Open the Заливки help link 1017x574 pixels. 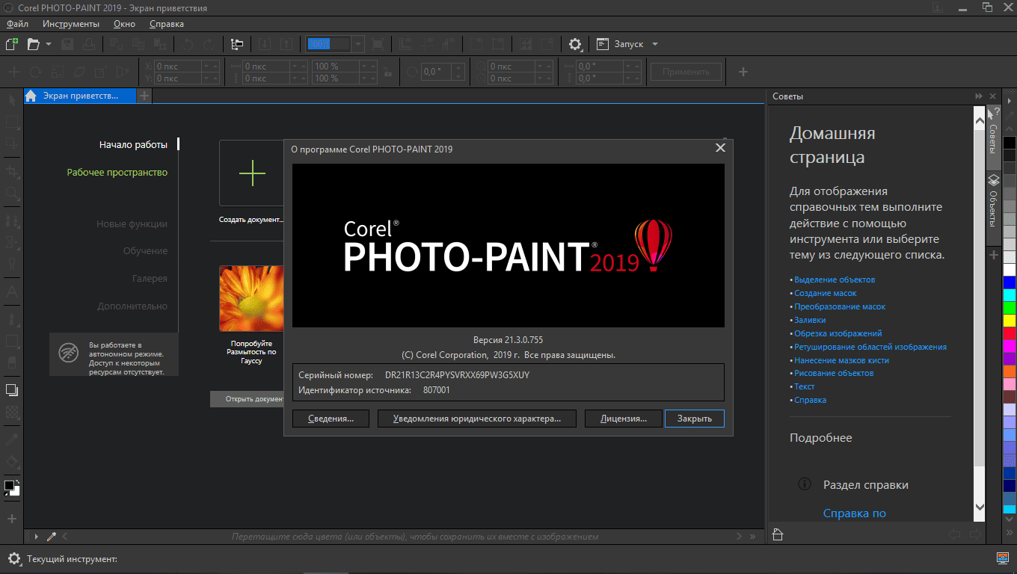click(810, 320)
